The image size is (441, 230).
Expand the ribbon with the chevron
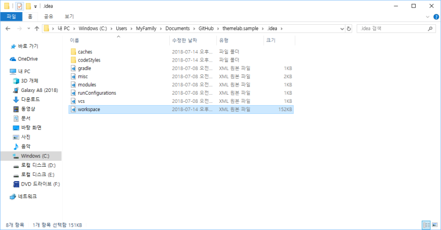[428, 17]
